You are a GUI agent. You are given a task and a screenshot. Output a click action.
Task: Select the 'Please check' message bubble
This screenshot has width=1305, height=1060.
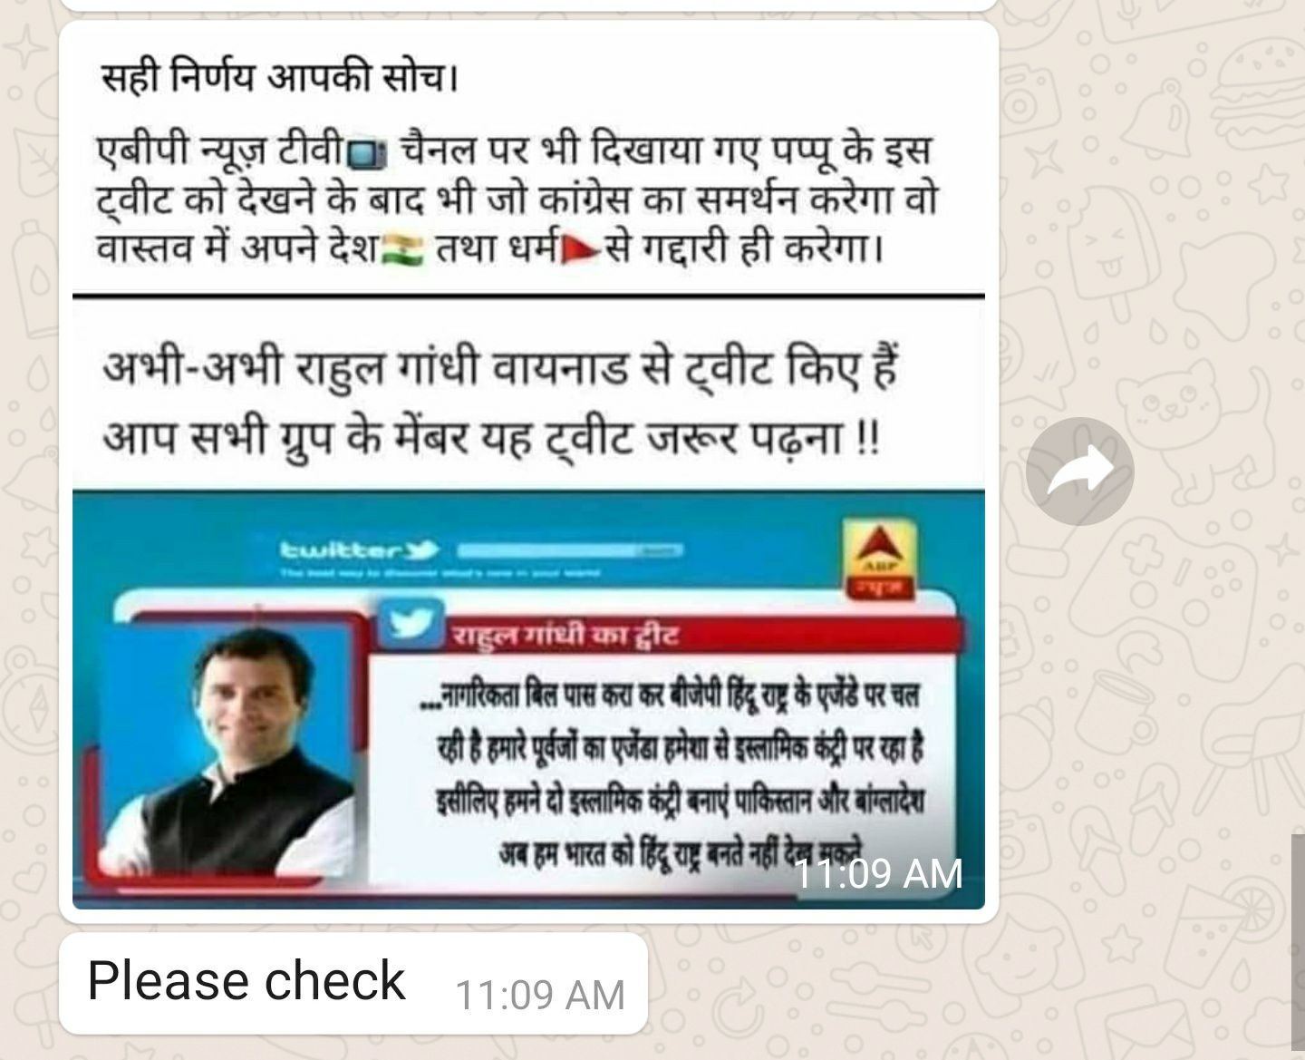click(x=353, y=983)
